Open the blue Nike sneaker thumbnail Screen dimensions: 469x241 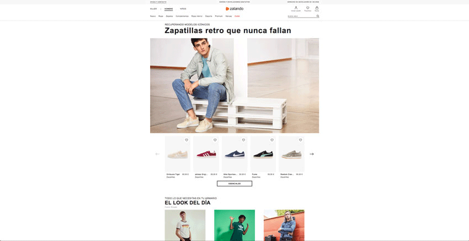click(x=234, y=154)
